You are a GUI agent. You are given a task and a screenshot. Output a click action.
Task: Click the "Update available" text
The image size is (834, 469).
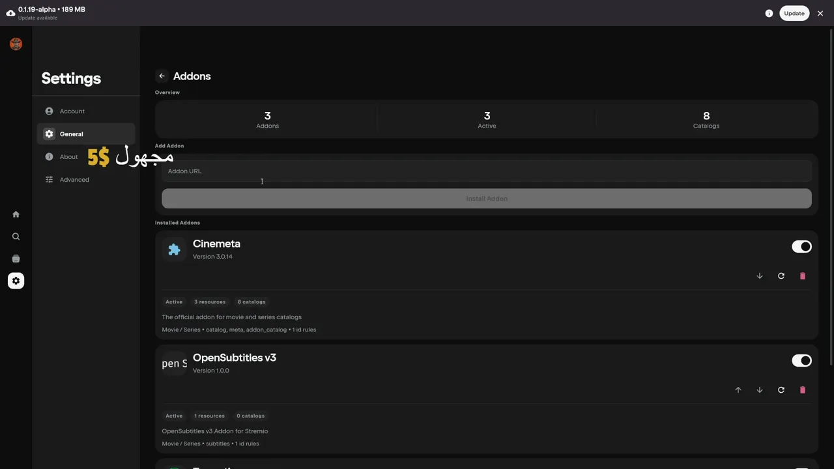(38, 18)
